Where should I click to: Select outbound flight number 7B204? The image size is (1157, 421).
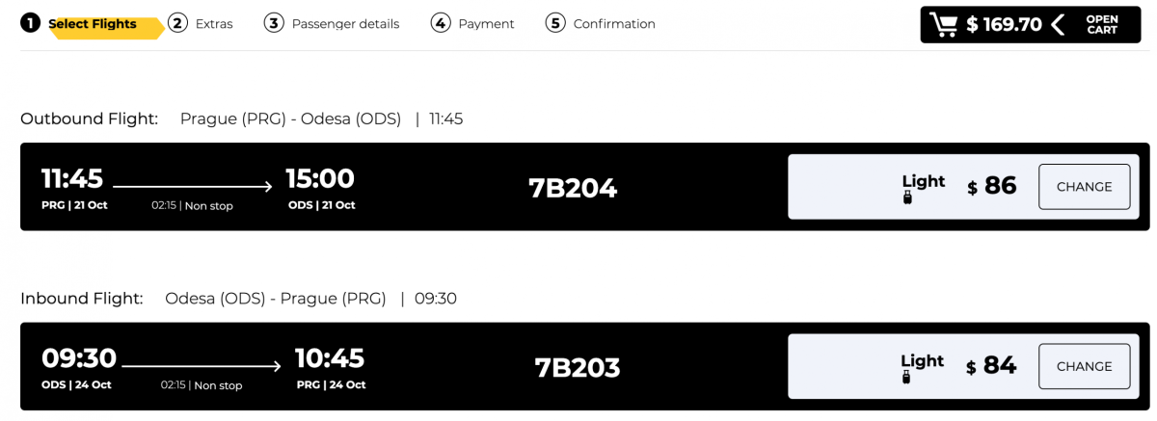click(x=573, y=188)
